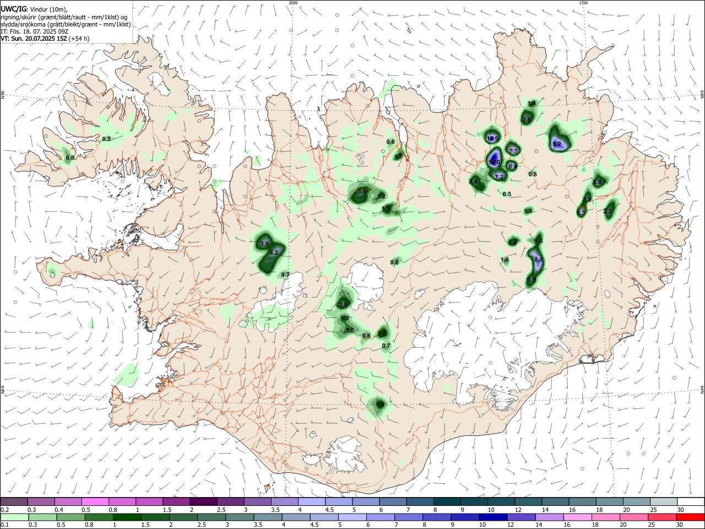
Task: Click the 15W longitude label
Action: click(x=583, y=3)
